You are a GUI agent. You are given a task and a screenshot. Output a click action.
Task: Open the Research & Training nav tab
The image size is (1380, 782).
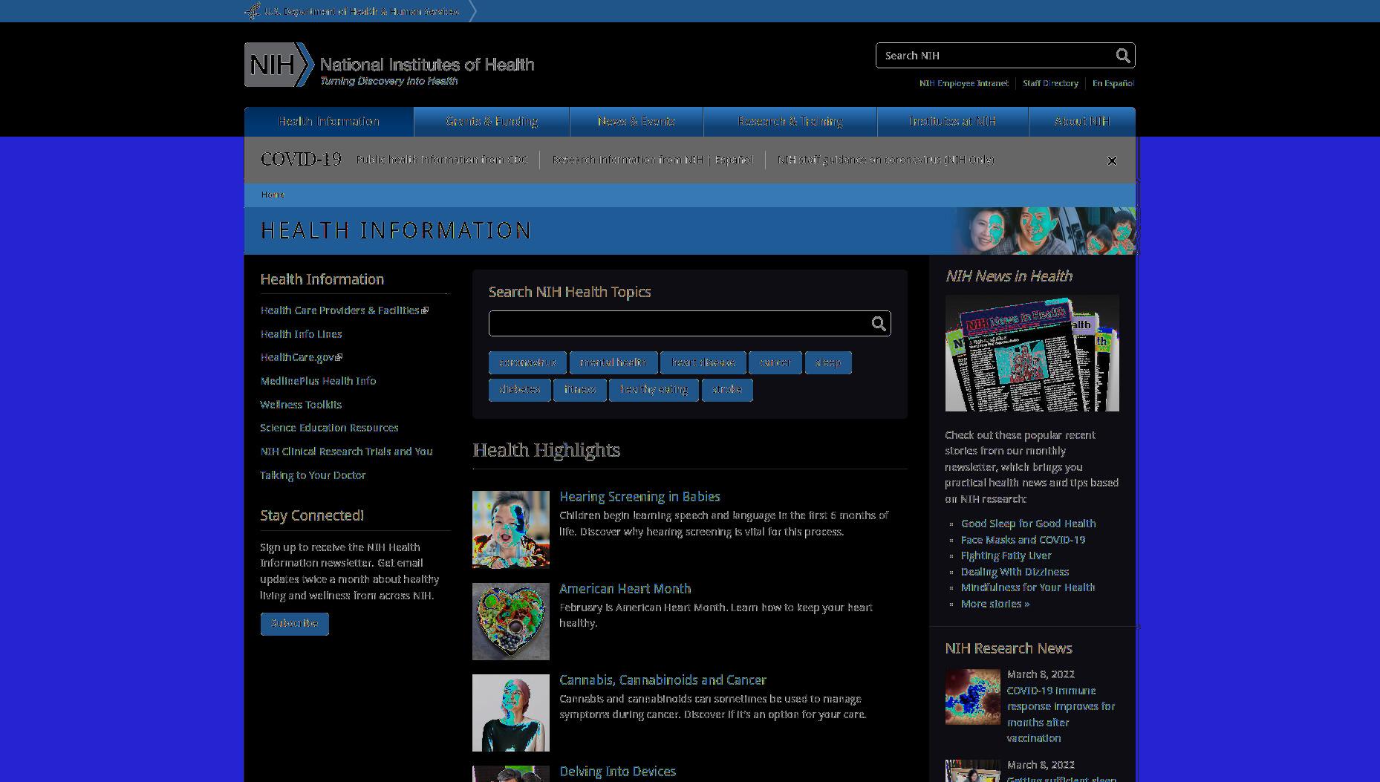click(x=790, y=122)
